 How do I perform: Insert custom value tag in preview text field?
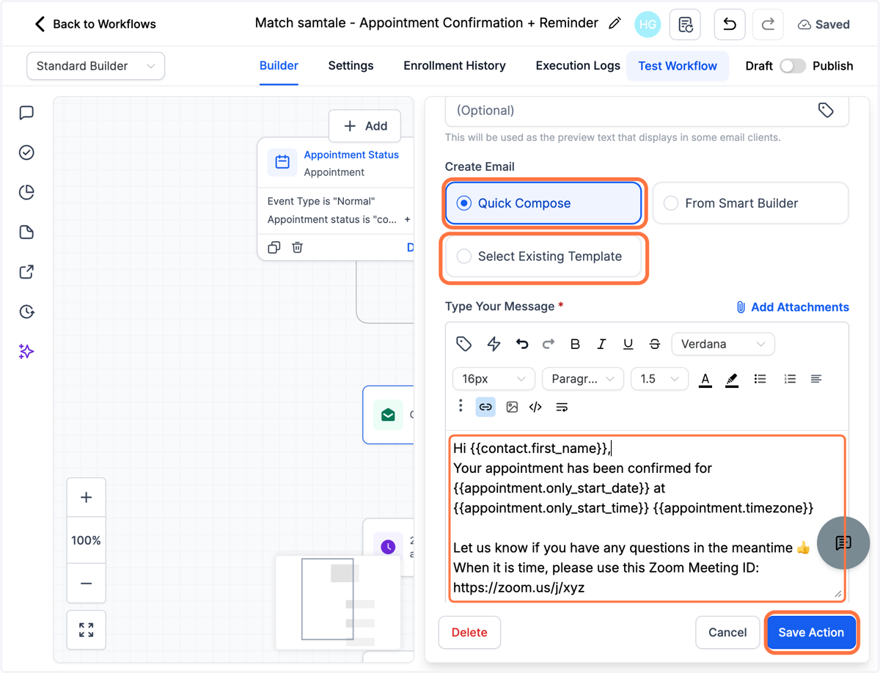point(826,110)
